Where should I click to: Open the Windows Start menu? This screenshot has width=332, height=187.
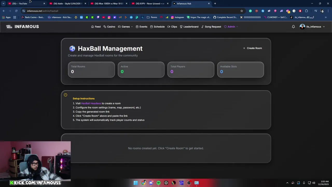136,183
